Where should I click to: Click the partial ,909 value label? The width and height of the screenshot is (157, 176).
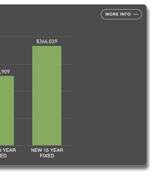(x=5, y=72)
